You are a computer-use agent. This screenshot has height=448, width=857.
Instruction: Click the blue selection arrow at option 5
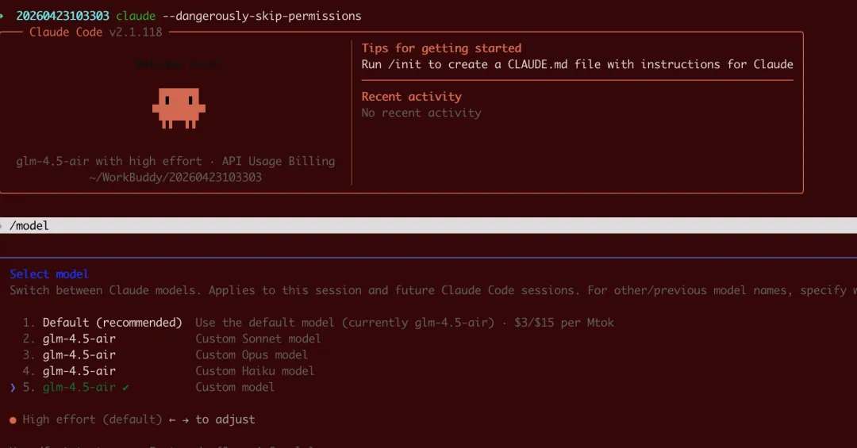[13, 388]
